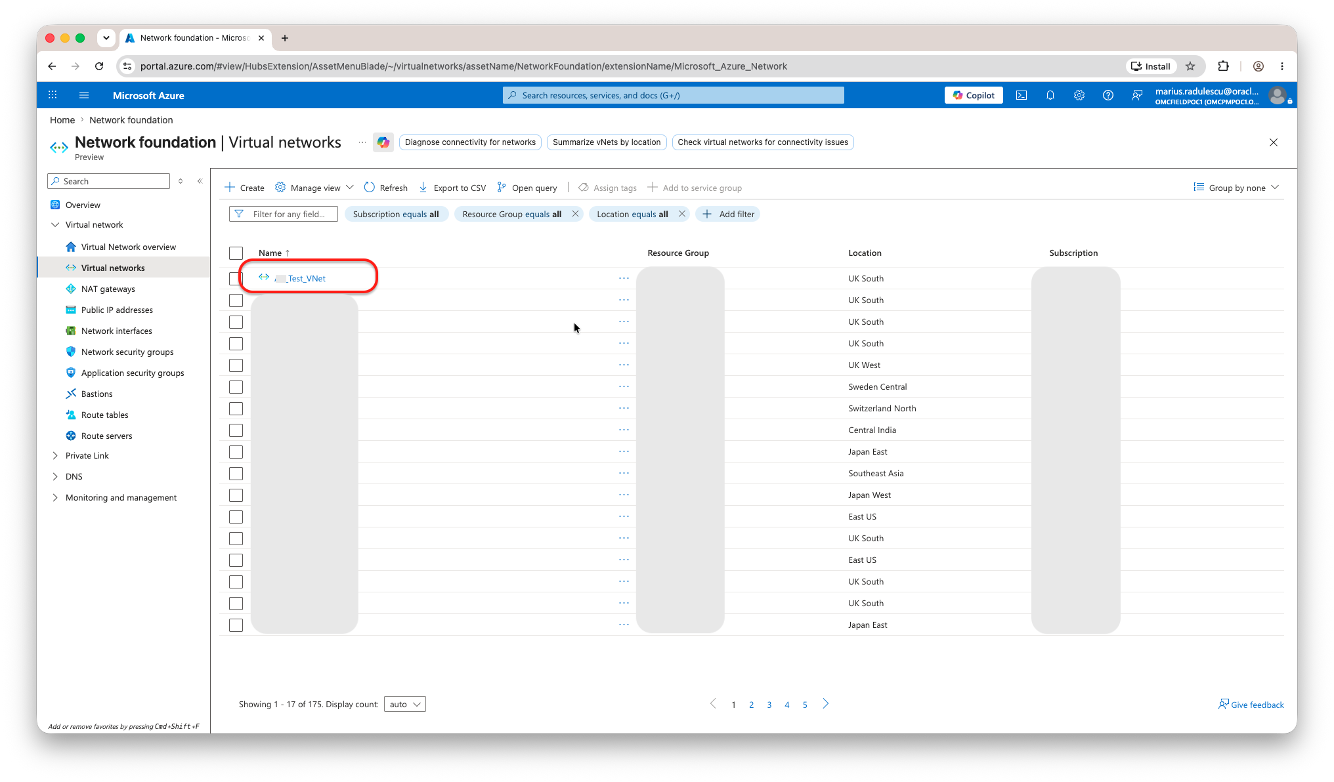This screenshot has width=1334, height=782.
Task: Open the Test_VNet virtual network link
Action: pos(301,278)
